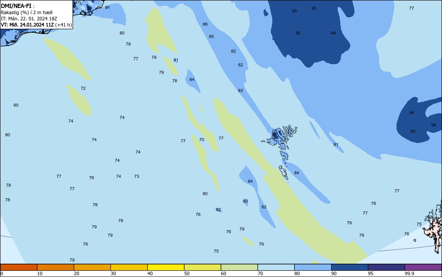Viewport: 442px width, 277px height.
Task: Pick the 50–60 pale yellow legend swatch
Action: click(x=202, y=267)
